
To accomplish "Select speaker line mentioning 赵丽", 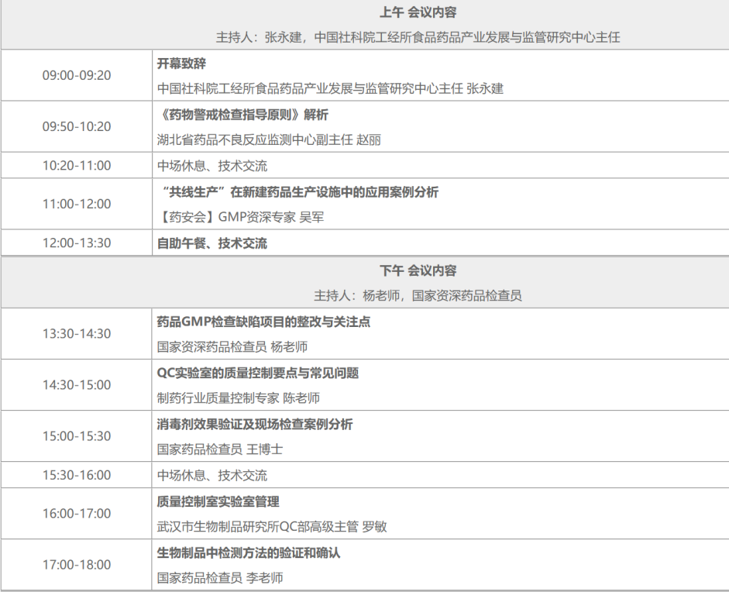I will coord(269,139).
